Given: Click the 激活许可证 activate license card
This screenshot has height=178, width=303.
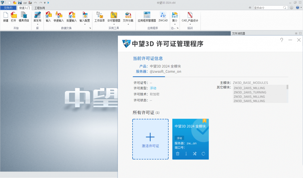Looking at the screenshot, I should (x=150, y=139).
